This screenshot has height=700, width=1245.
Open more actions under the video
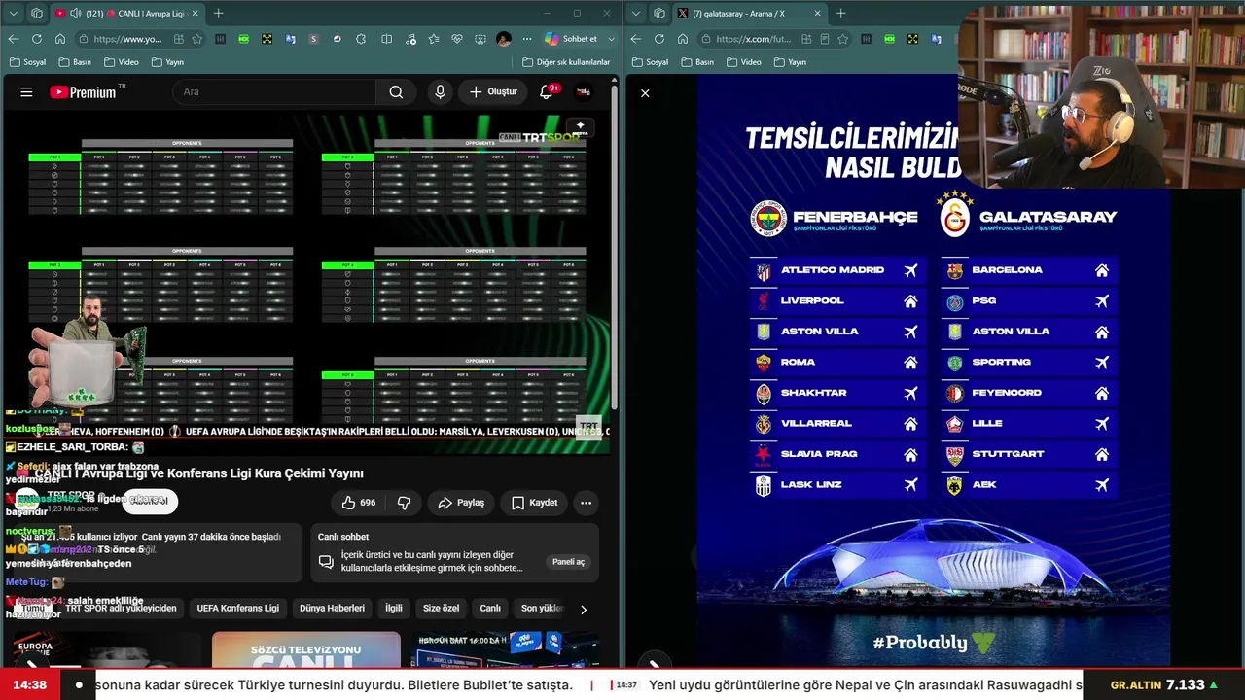point(586,503)
